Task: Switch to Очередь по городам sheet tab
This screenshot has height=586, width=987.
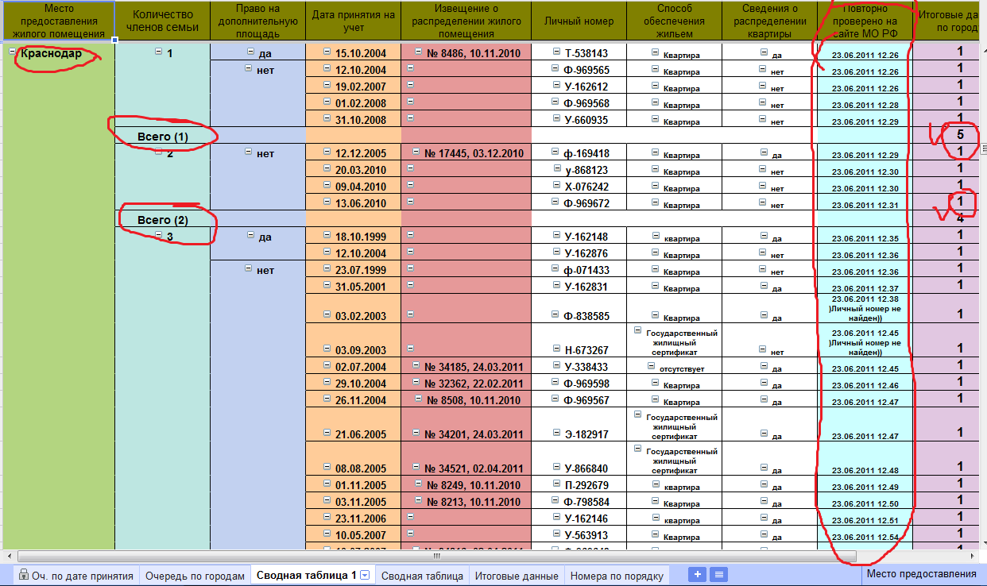Action: (x=195, y=576)
